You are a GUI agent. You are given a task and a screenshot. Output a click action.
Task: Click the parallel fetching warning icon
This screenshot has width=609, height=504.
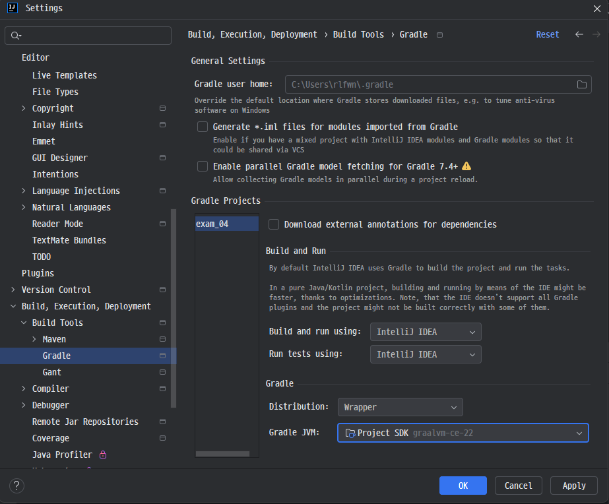coord(466,166)
